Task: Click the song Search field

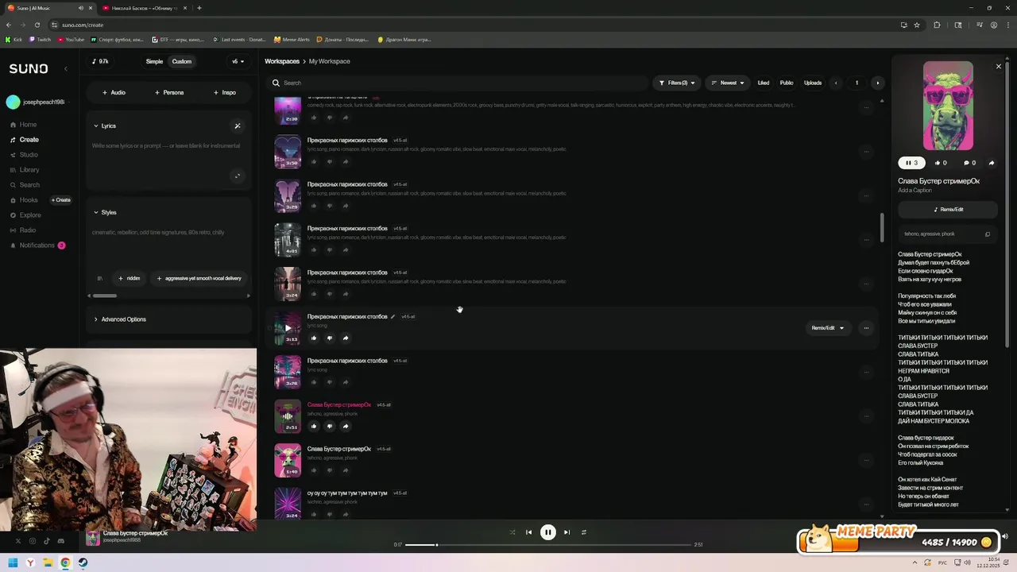Action: point(457,83)
